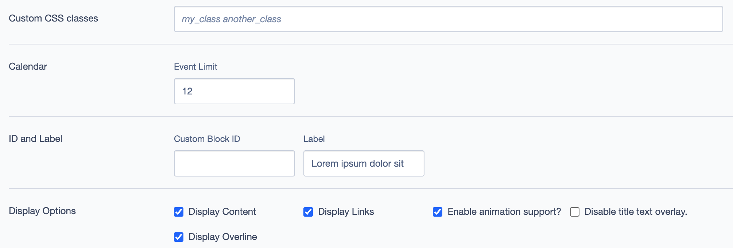Enable the Disable title text overlay checkbox
The image size is (733, 248).
(575, 212)
